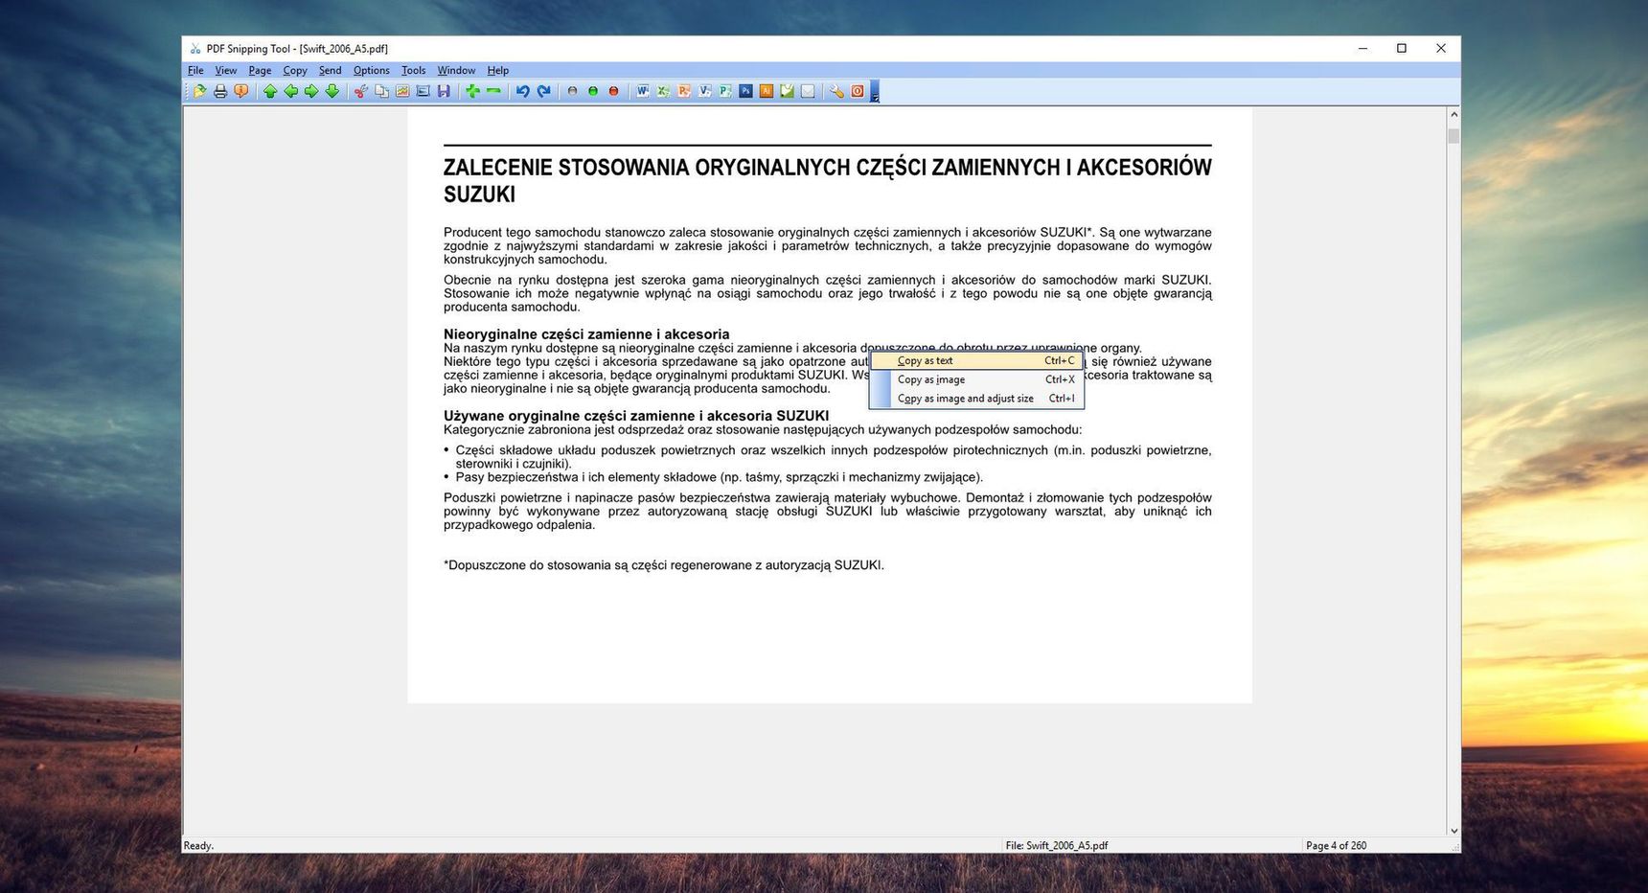Click heading 'Nieoryginalne części zamienne i akcesoria'

tap(586, 334)
